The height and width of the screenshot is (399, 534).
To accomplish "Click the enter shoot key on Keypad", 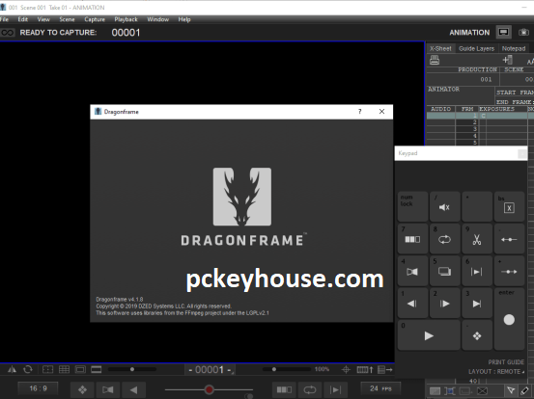I will pyautogui.click(x=509, y=319).
